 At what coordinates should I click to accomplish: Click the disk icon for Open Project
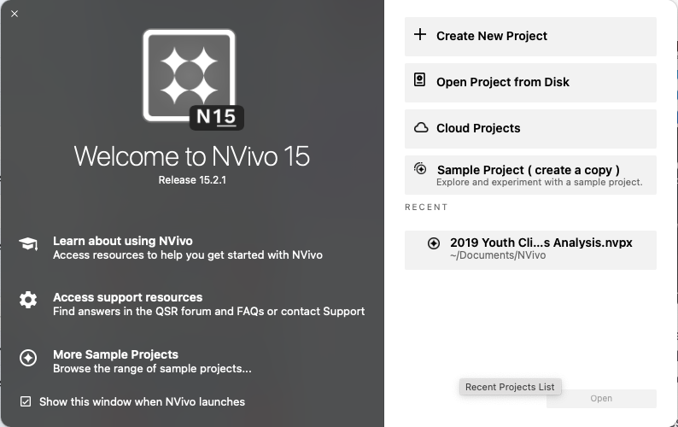tap(419, 81)
